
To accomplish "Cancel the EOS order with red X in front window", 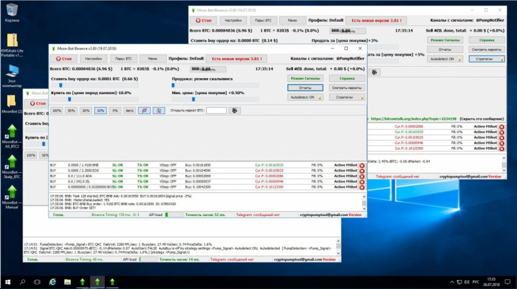I will [x=362, y=171].
